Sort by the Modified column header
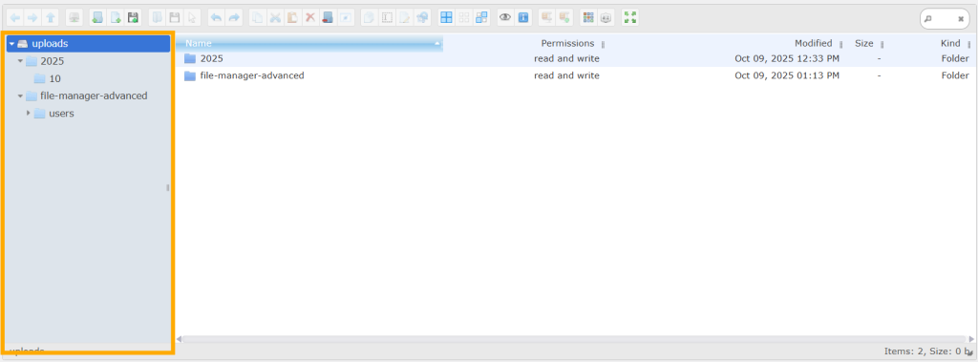 pos(814,44)
